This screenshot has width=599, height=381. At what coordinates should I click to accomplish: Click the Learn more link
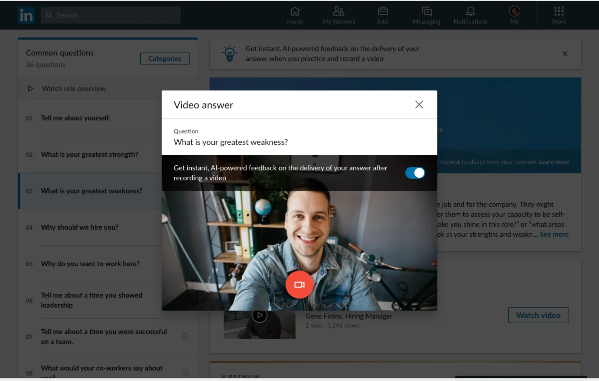pos(554,162)
